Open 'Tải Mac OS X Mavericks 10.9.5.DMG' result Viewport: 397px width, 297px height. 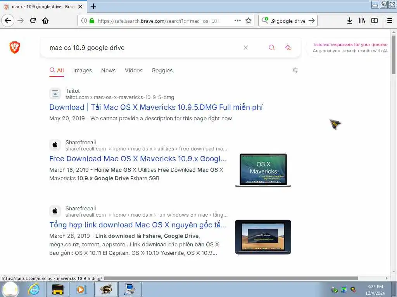click(156, 108)
